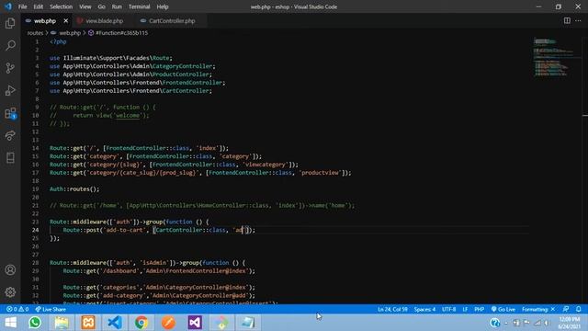Open the Edit menu
The image size is (588, 331).
(39, 6)
